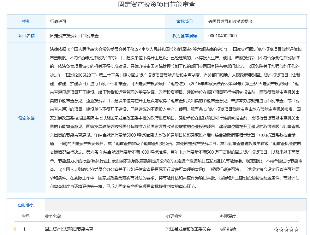
Task: Click the 权力基本编码 value 000104002000
Action: (x=222, y=36)
